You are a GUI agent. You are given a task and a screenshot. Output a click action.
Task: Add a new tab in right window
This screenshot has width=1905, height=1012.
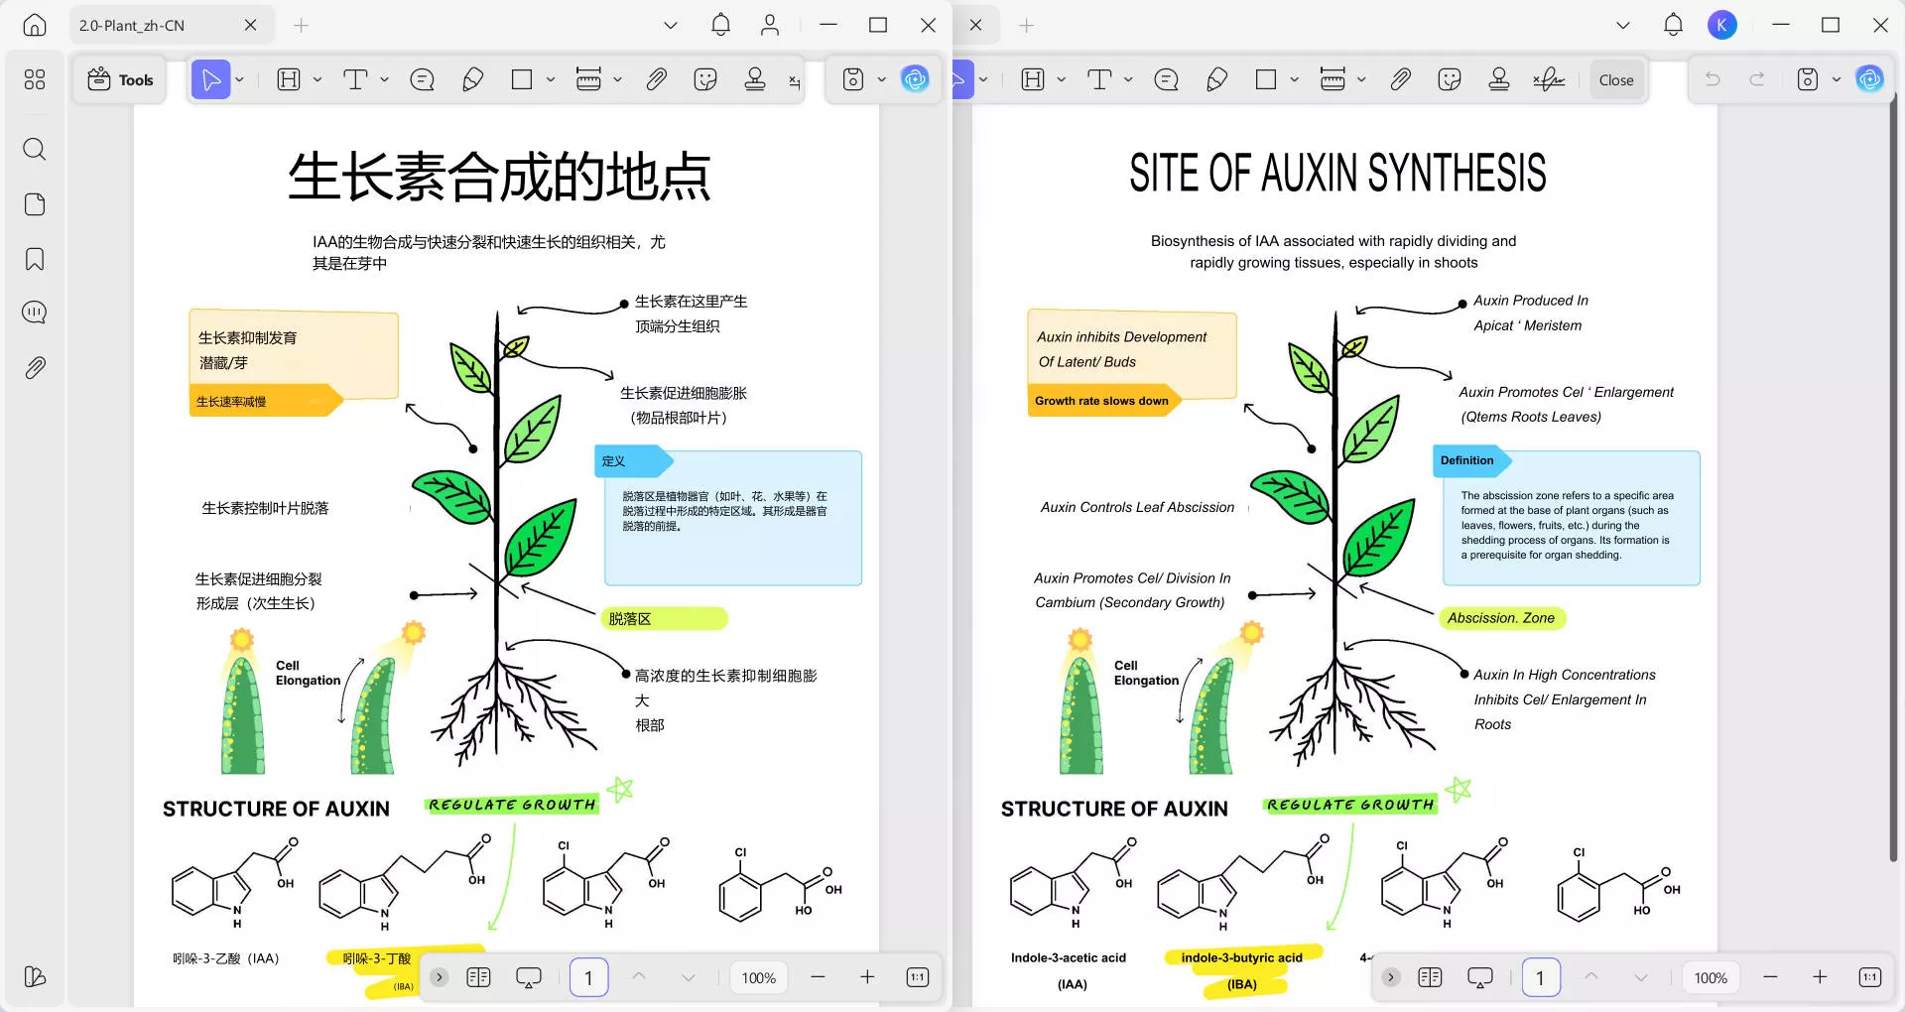click(x=1027, y=25)
